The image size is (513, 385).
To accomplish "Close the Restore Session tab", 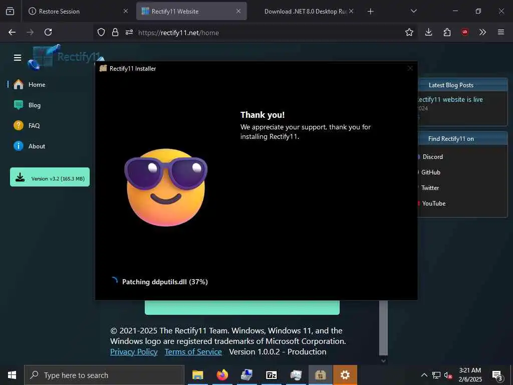I will coord(125,11).
